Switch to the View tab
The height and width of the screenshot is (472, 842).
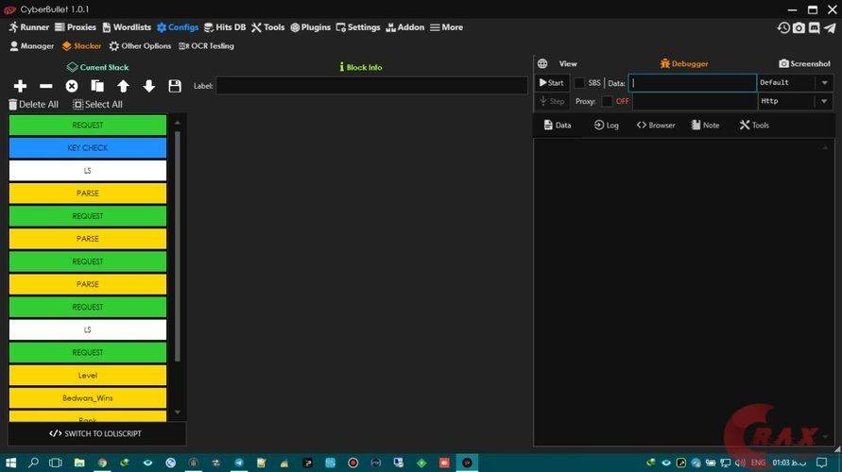[568, 63]
